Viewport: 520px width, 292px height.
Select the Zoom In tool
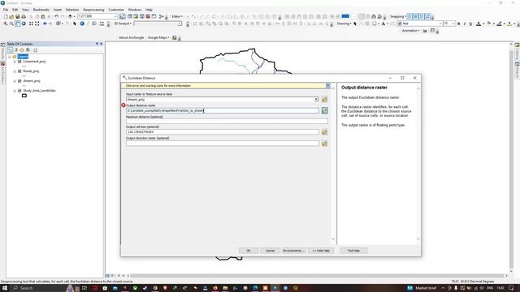coord(6,24)
